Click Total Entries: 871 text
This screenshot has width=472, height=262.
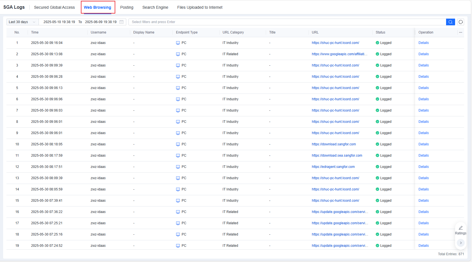(451, 254)
